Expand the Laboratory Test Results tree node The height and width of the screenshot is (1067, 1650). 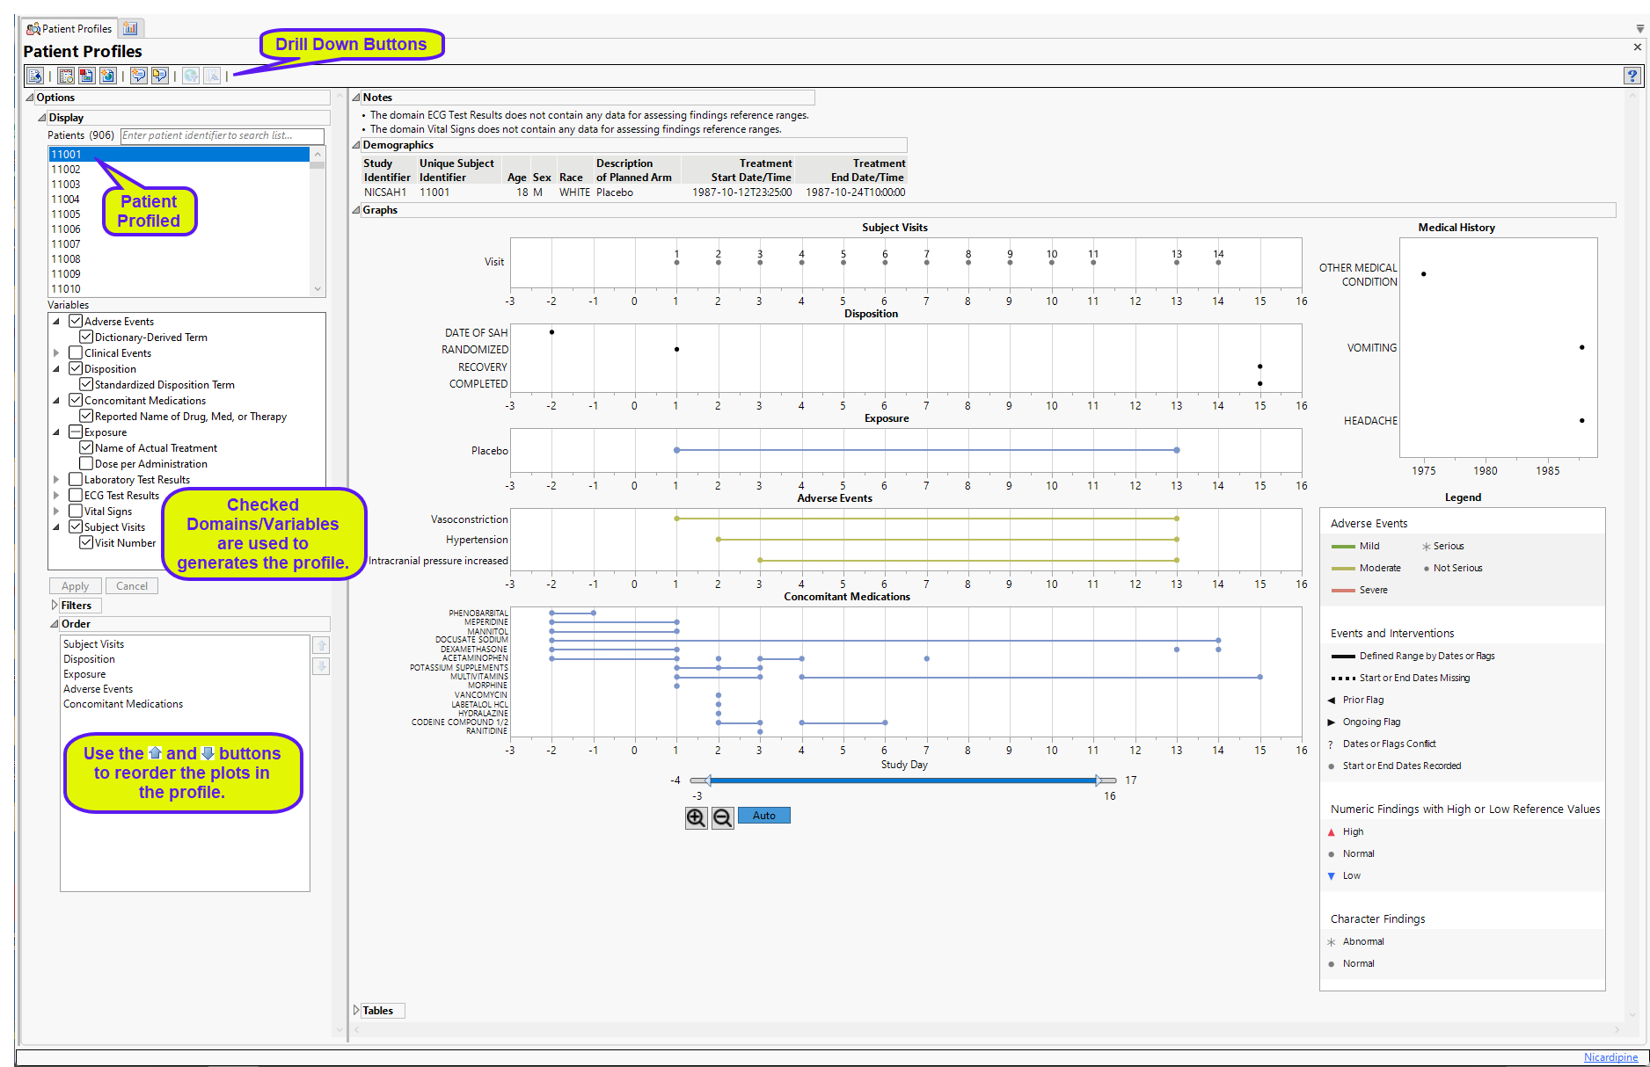point(56,480)
